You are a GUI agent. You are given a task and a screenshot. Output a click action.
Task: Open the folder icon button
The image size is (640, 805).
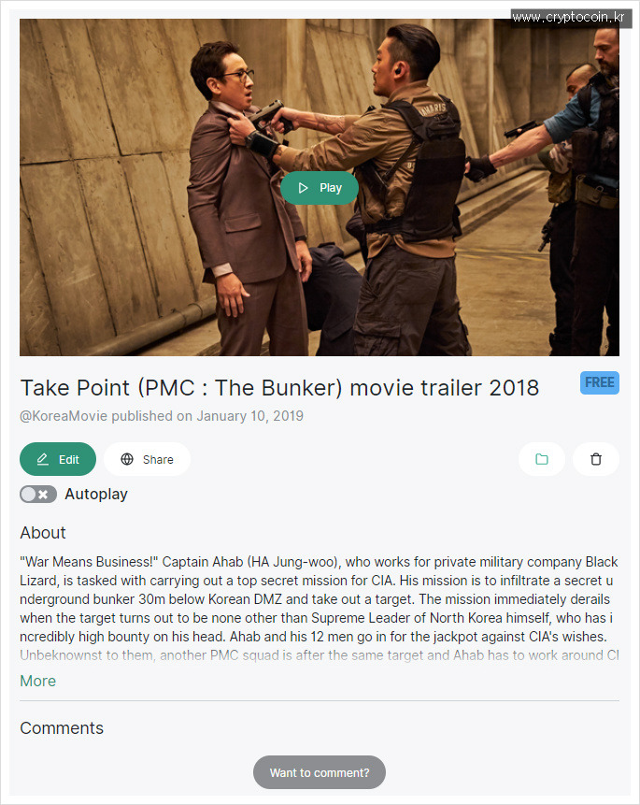tap(542, 459)
